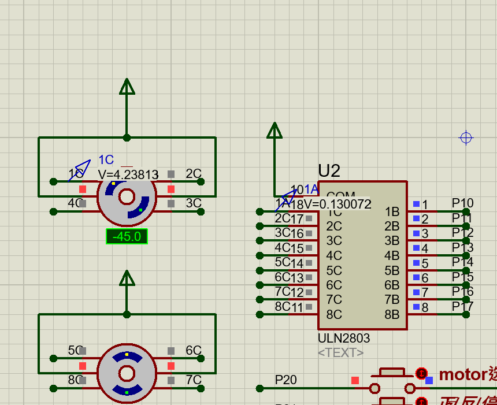
Task: Select the push button on the P20 line
Action: point(392,381)
